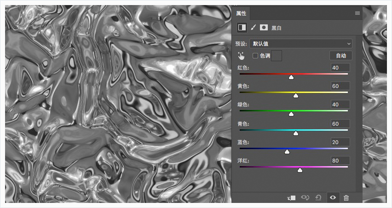Select the layer mask icon
Screen dimensions: 392x208
coord(264,28)
